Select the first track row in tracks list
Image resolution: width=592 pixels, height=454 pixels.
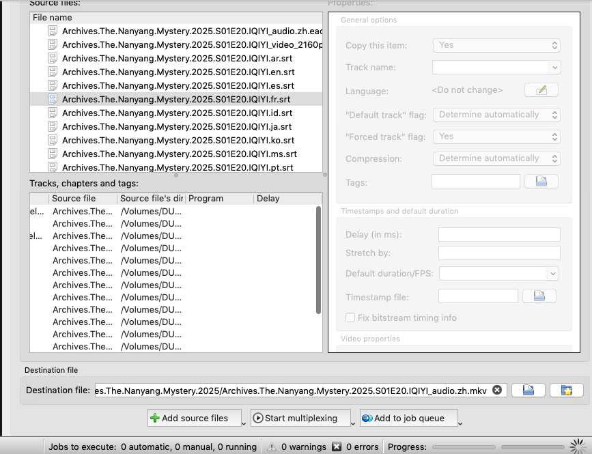[x=173, y=212]
